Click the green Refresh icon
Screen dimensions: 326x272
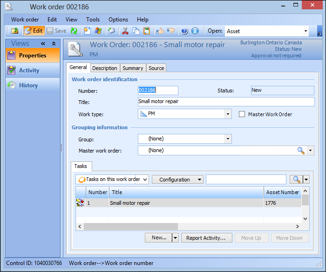click(74, 31)
